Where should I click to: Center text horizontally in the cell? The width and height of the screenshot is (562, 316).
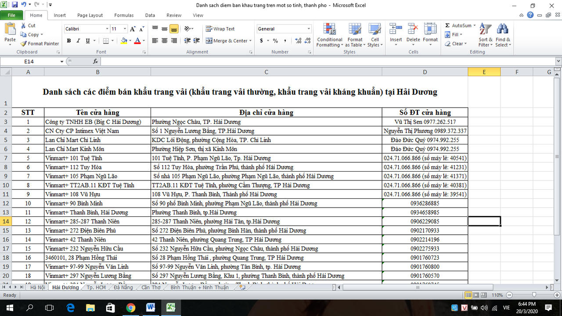coord(165,41)
